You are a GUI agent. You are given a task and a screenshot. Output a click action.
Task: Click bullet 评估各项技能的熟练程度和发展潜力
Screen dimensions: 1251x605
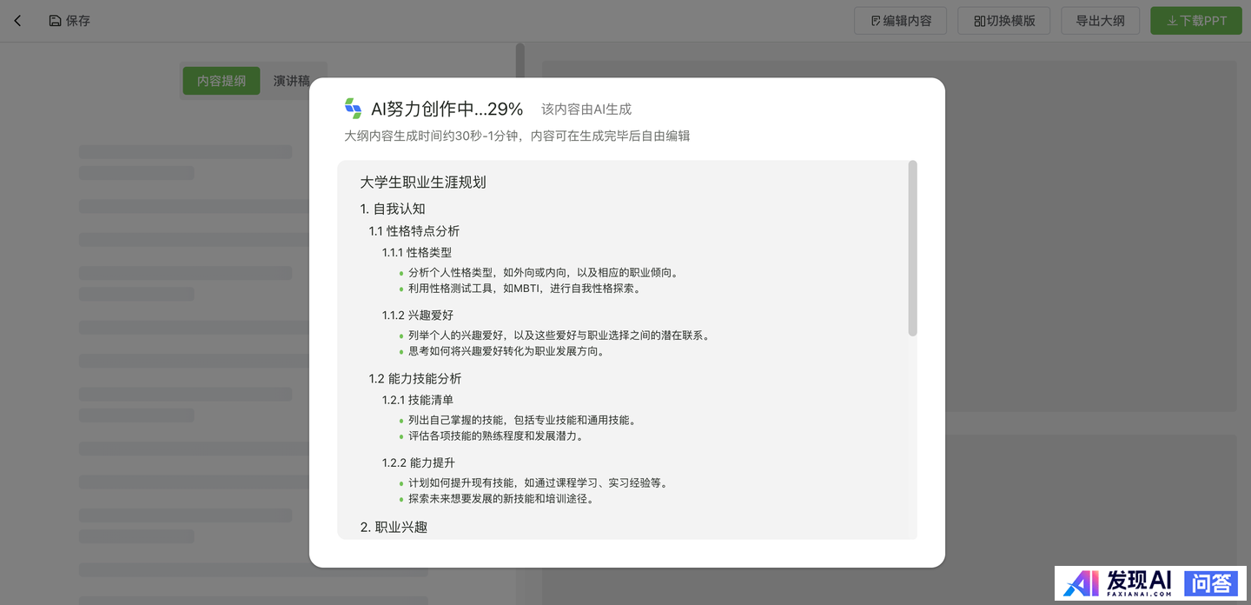pos(497,436)
